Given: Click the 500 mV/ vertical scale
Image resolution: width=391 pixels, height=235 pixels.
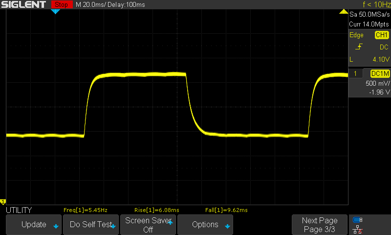Looking at the screenshot, I should click(377, 83).
